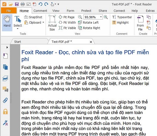Click the email document icon in quick access
157x136 pixels.
click(29, 4)
